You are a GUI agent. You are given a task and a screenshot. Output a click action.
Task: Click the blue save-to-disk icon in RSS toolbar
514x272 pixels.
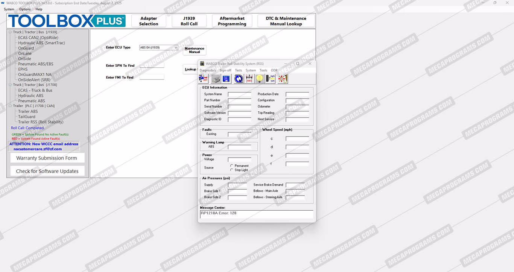[226, 79]
